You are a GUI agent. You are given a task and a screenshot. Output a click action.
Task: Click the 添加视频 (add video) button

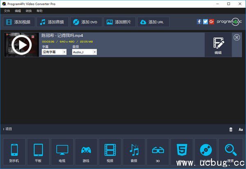tap(19, 22)
